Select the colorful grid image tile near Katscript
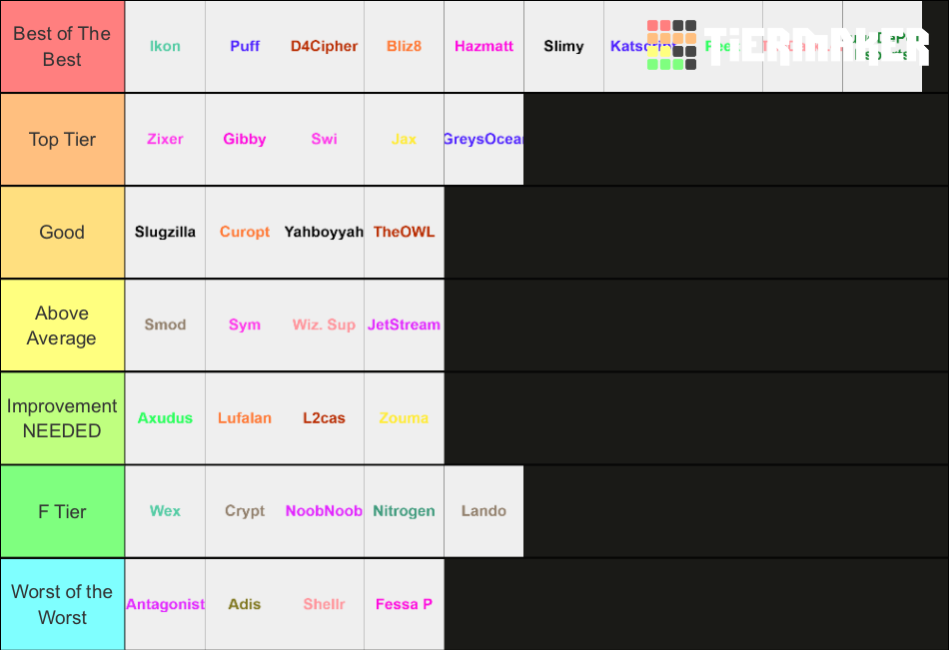949x650 pixels. pos(671,46)
